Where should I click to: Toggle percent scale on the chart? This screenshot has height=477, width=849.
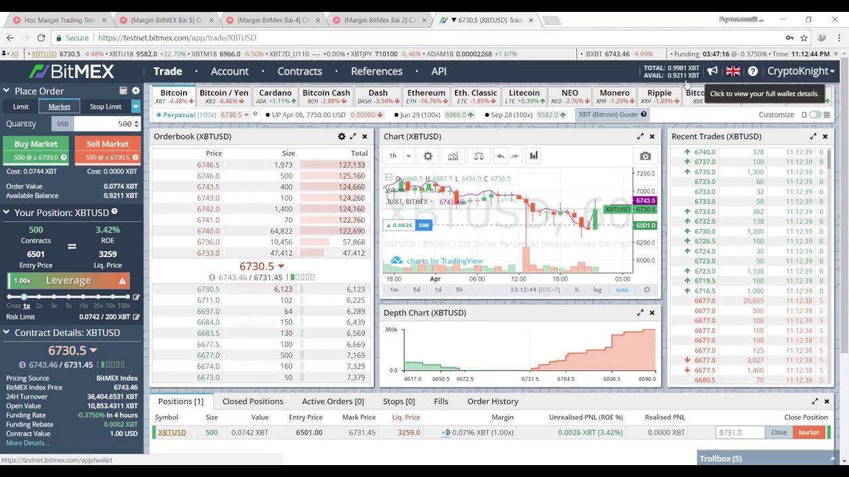pyautogui.click(x=576, y=290)
